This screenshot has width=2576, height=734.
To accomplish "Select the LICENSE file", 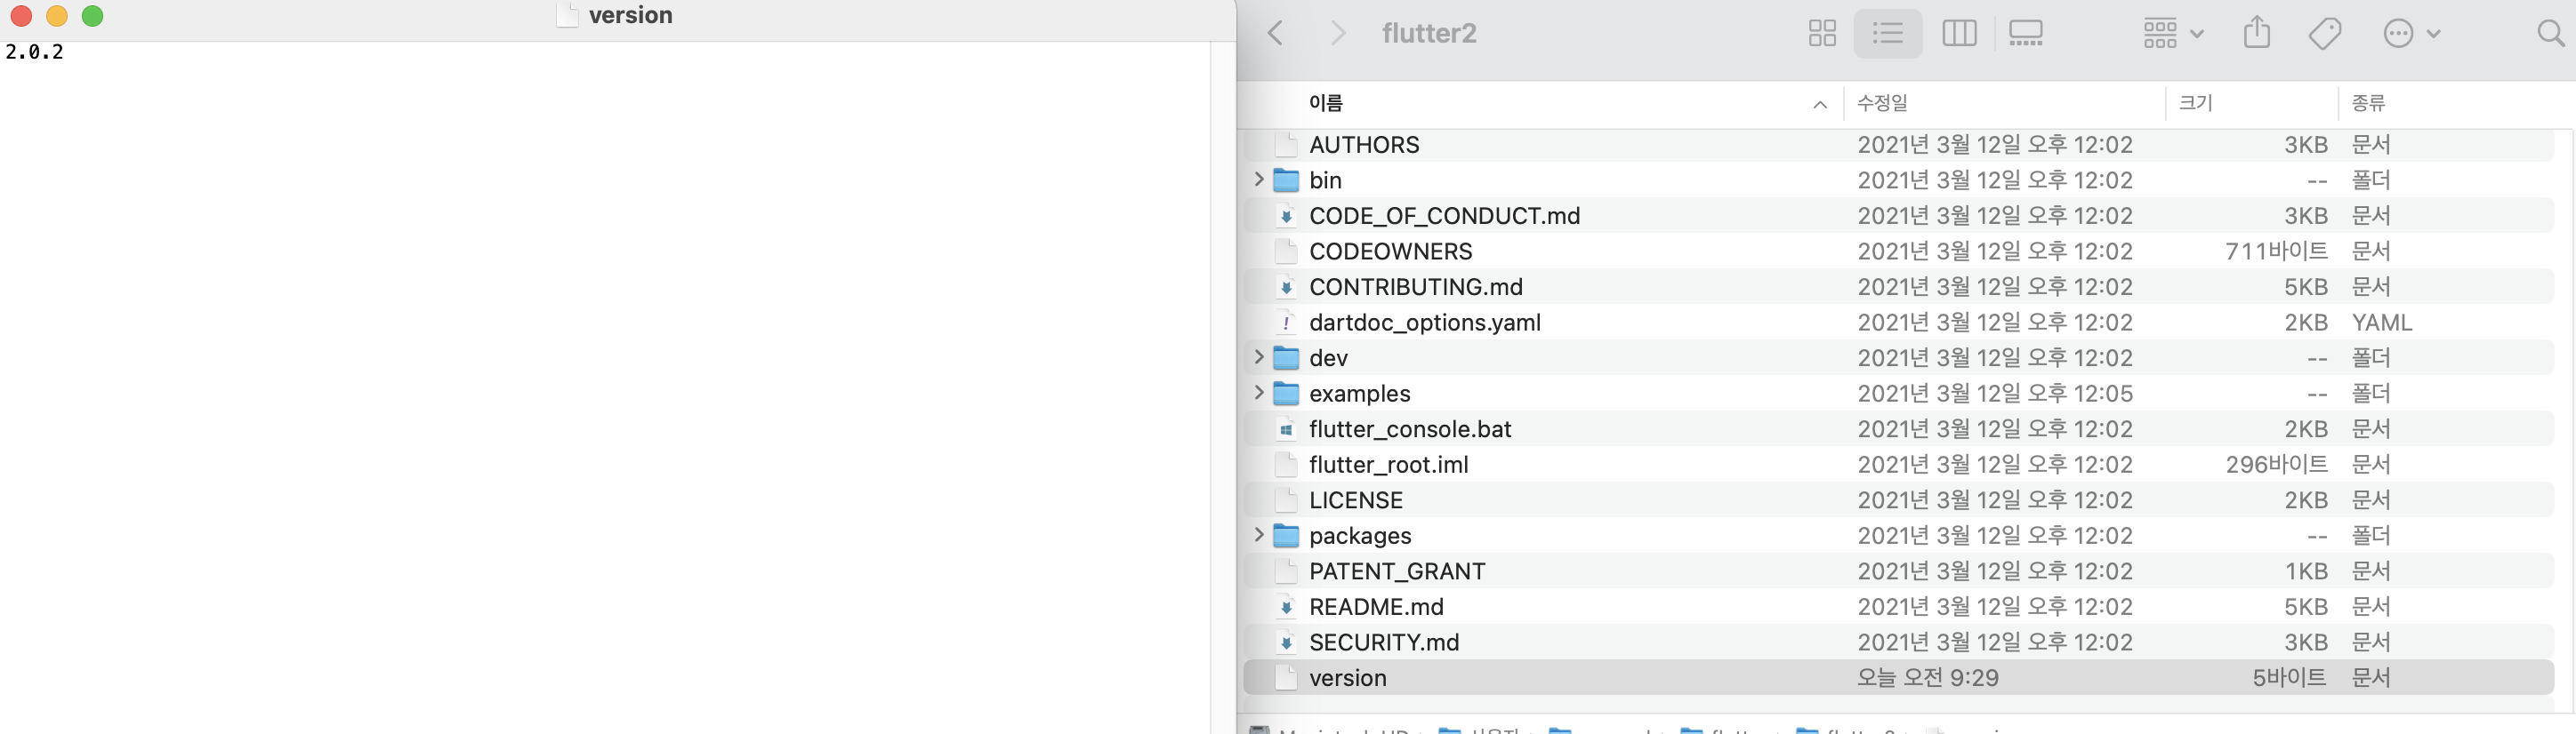I will tap(1898, 500).
